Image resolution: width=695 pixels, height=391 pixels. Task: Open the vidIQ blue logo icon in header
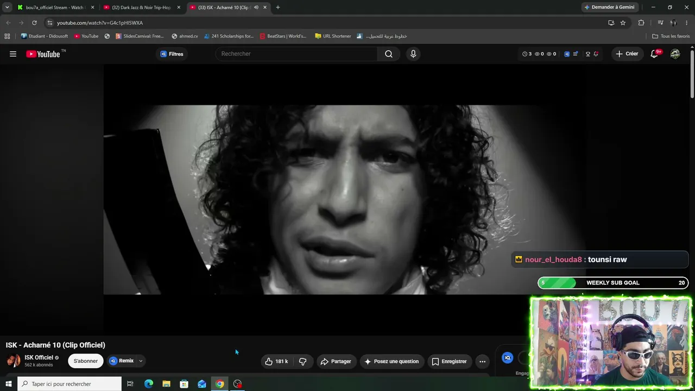point(567,54)
